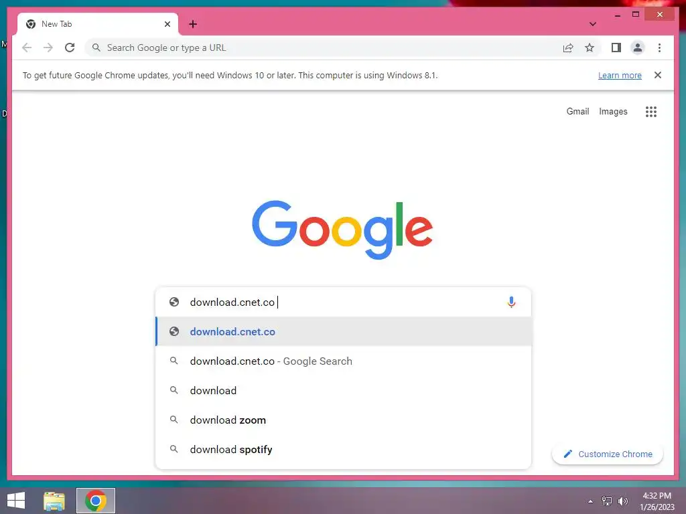This screenshot has width=686, height=514.
Task: Click the taskbar clock showing 4:32 PM
Action: click(x=657, y=501)
